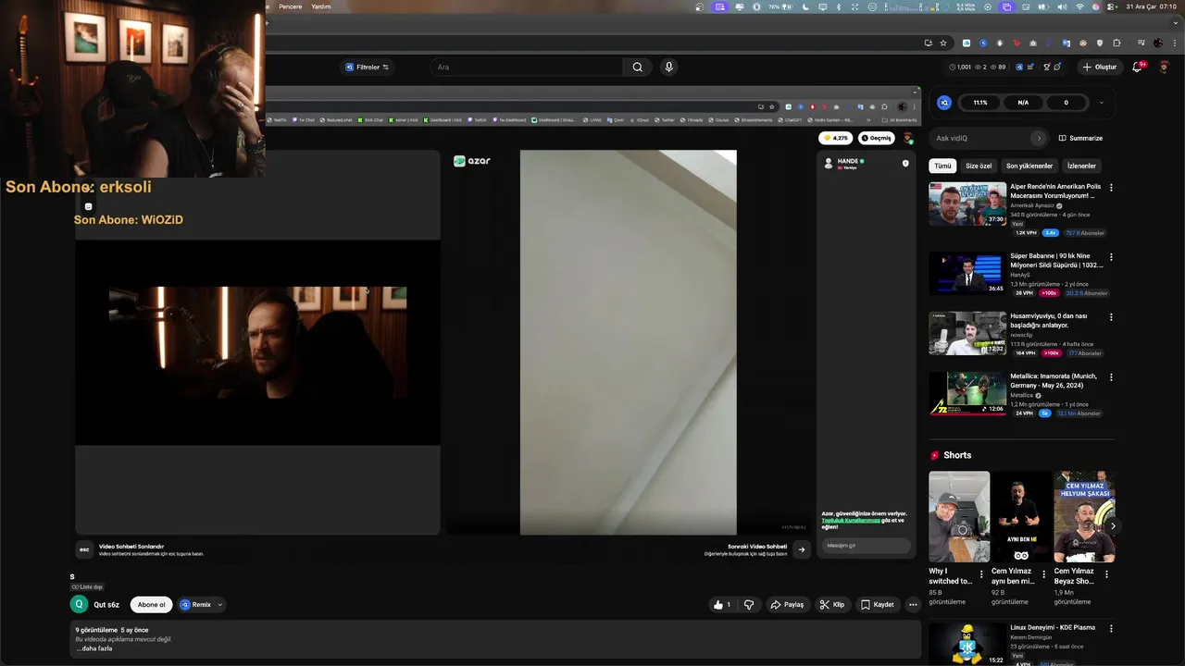Click the vidIQ Remix button
Viewport: 1185px width, 666px height.
196,605
